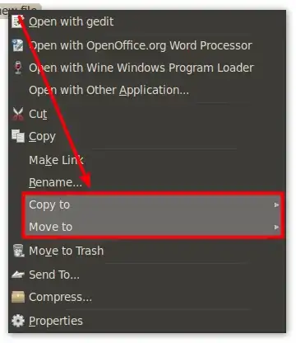Select Rename... from the context menu

pyautogui.click(x=55, y=182)
